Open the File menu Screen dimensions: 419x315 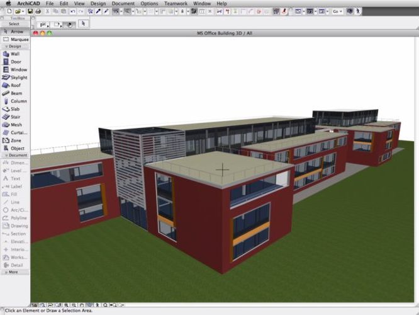[x=50, y=4]
